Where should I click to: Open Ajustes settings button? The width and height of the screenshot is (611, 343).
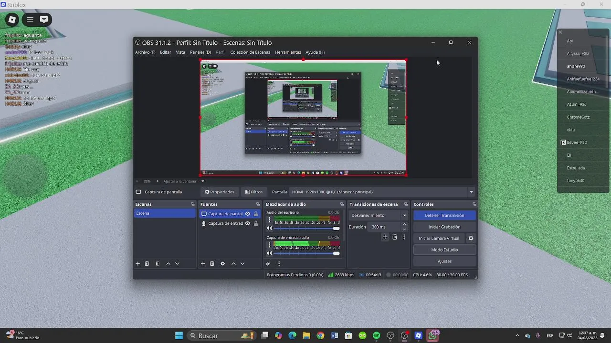pos(444,261)
